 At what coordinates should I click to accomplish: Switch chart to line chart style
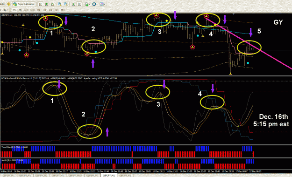pyautogui.click(x=53, y=4)
